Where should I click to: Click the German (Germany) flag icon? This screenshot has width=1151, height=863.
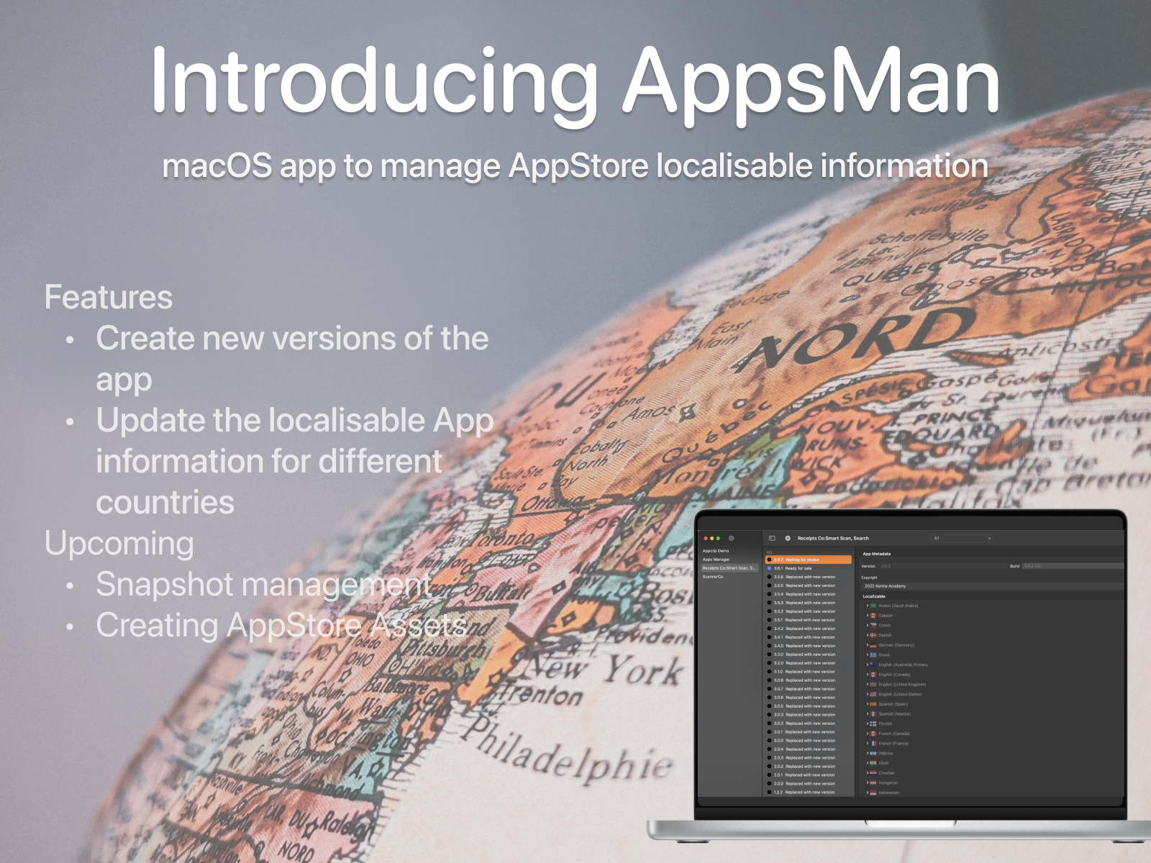873,645
